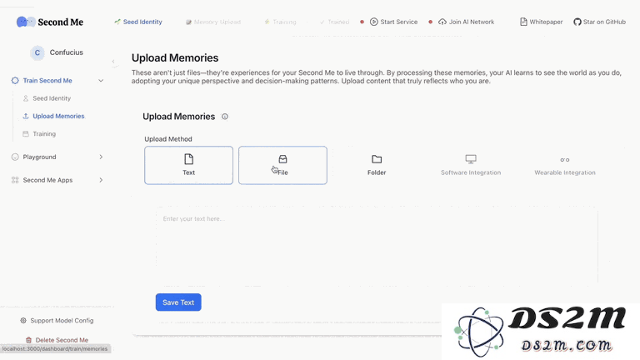Select Software Integration upload method
640x360 pixels.
471,165
